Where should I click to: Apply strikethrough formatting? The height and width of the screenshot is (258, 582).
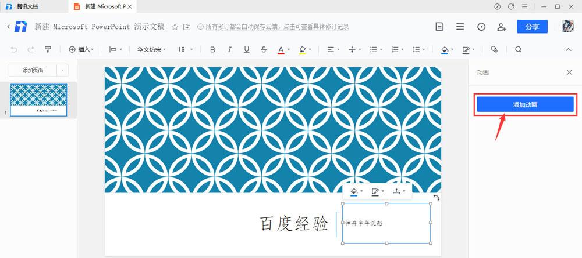[x=264, y=50]
